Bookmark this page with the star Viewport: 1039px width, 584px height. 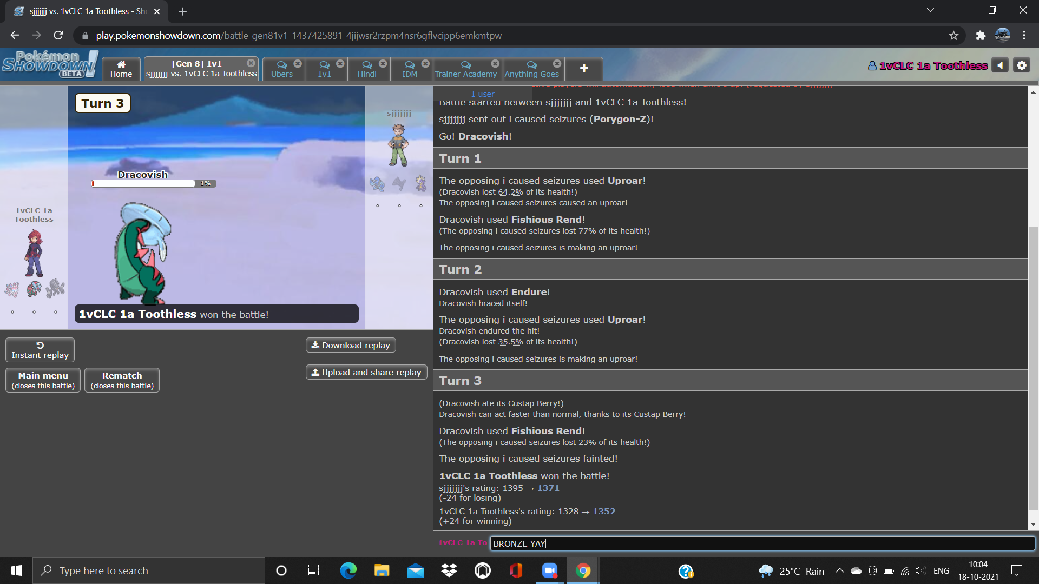pyautogui.click(x=953, y=36)
